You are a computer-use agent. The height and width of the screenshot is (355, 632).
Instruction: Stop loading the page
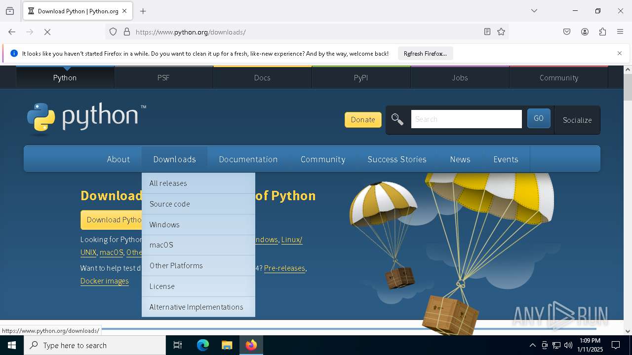[47, 32]
